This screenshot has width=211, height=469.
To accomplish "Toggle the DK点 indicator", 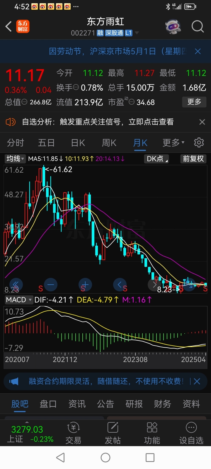I will (x=156, y=159).
